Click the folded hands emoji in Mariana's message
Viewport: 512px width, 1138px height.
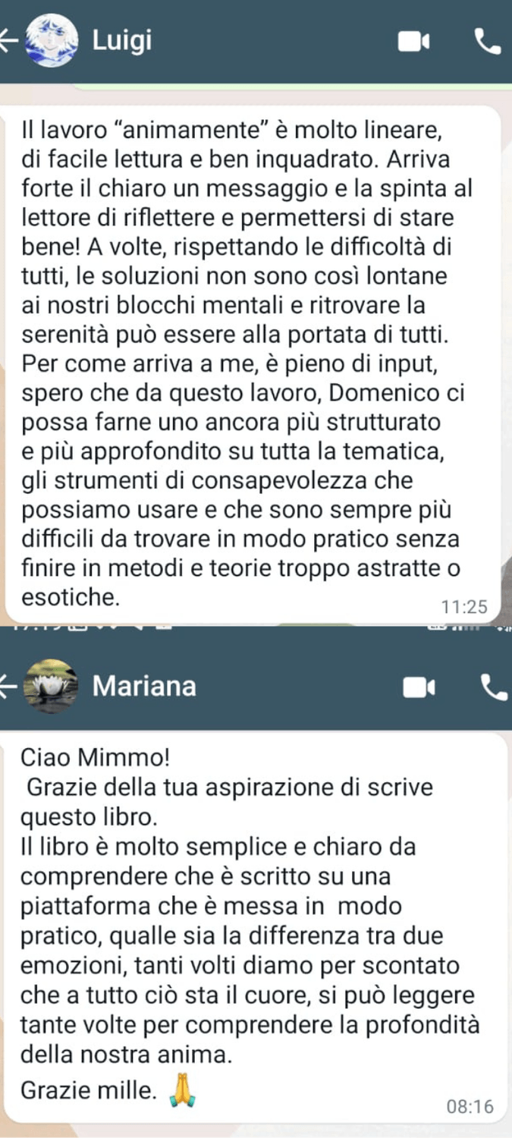click(182, 1089)
